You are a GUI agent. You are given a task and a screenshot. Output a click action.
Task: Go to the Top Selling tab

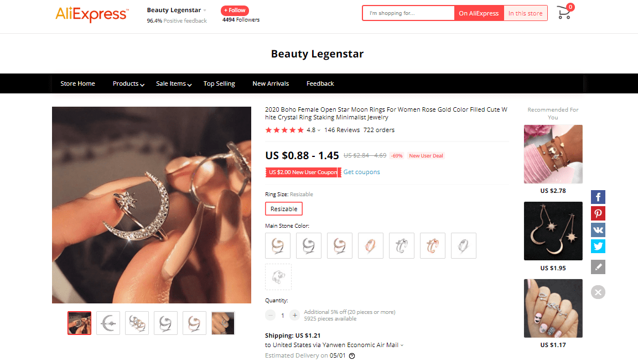coord(219,83)
